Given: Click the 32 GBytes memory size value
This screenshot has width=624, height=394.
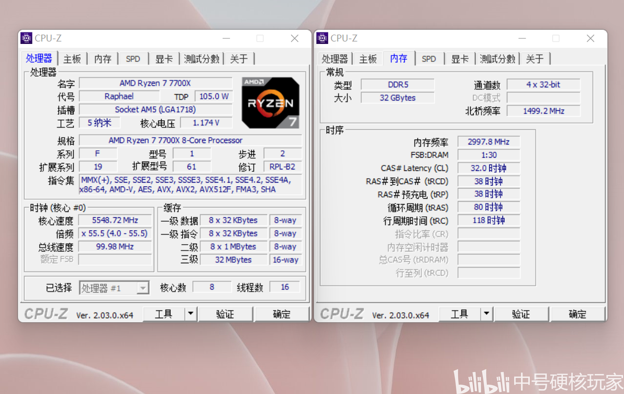Looking at the screenshot, I should 397,98.
